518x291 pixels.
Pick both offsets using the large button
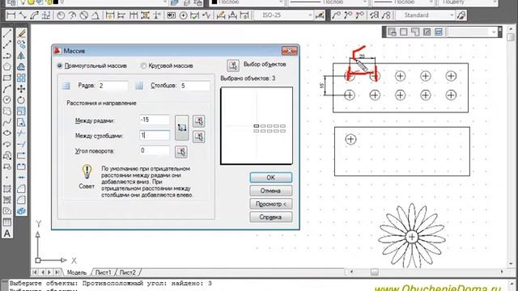181,128
